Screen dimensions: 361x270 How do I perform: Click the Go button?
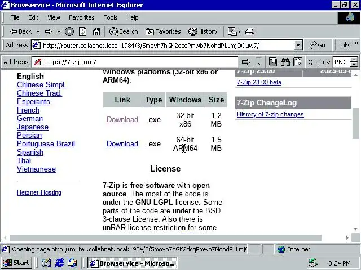318,45
